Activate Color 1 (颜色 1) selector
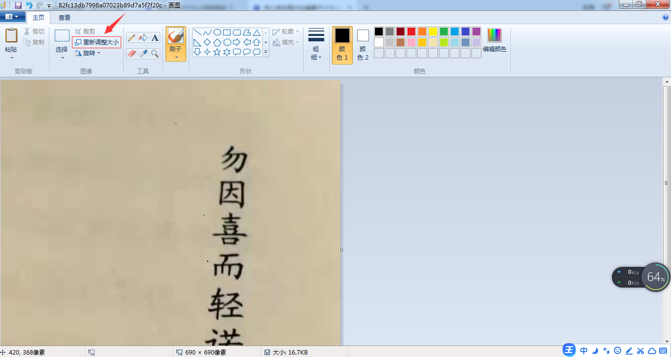671x357 pixels. click(x=342, y=45)
